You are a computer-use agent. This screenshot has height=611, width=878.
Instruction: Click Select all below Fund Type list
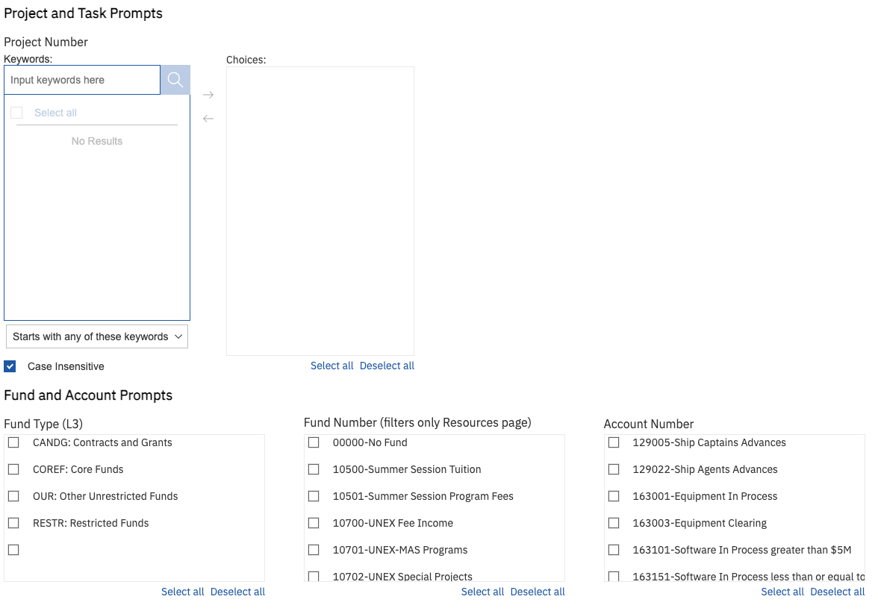click(x=182, y=592)
